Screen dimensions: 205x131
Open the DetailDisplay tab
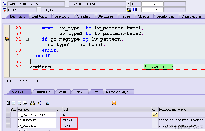point(165,16)
